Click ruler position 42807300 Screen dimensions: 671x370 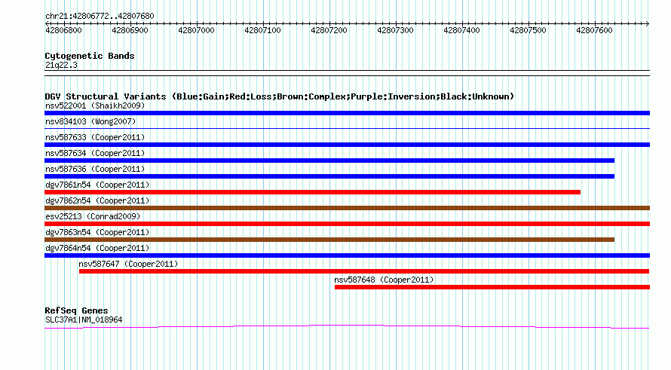pyautogui.click(x=395, y=30)
